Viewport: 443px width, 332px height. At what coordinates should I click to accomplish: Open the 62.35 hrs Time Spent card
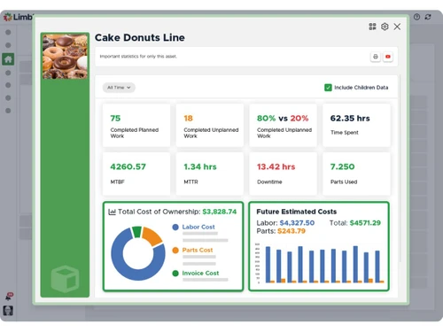(x=356, y=125)
